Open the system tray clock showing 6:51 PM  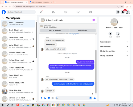pos(124,105)
